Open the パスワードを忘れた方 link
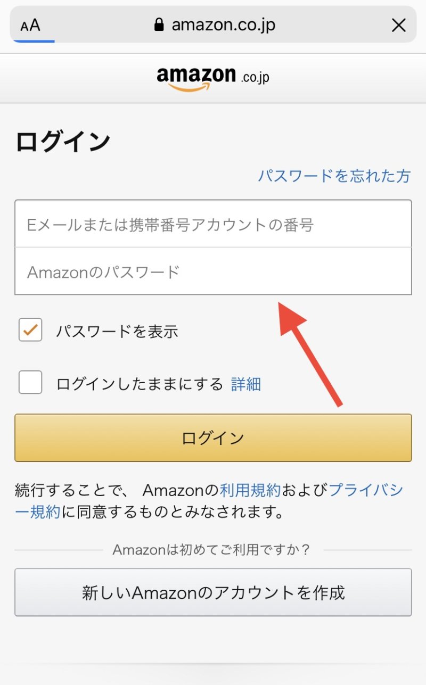The width and height of the screenshot is (426, 685). pyautogui.click(x=334, y=176)
